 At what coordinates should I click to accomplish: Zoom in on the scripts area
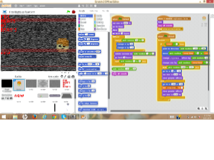coord(206,108)
